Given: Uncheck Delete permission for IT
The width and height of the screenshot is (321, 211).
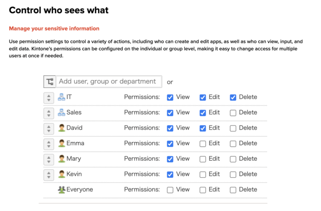Looking at the screenshot, I should pyautogui.click(x=233, y=97).
